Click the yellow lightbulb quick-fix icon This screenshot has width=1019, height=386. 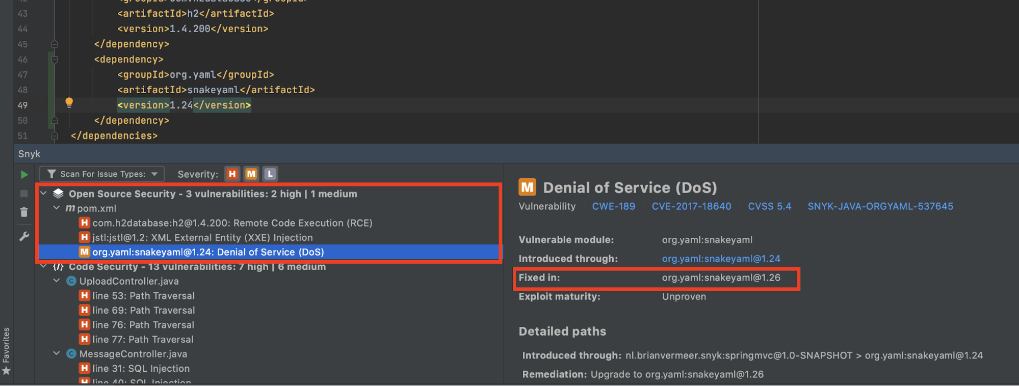69,103
